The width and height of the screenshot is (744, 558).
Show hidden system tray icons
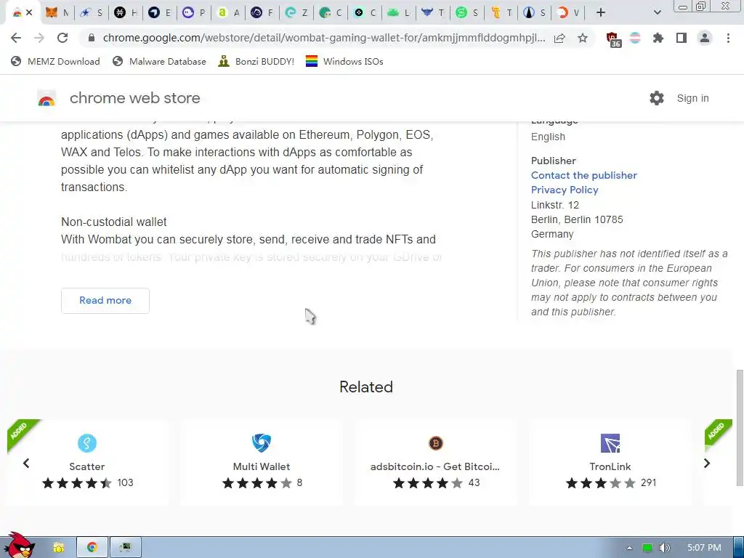629,548
